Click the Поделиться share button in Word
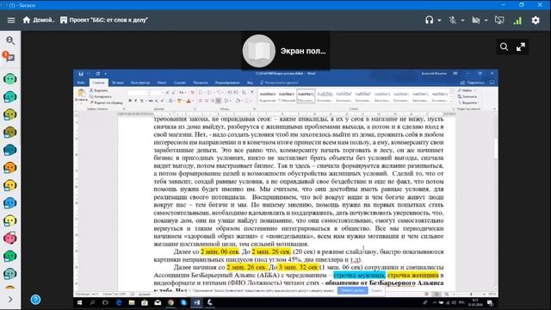 click(473, 83)
